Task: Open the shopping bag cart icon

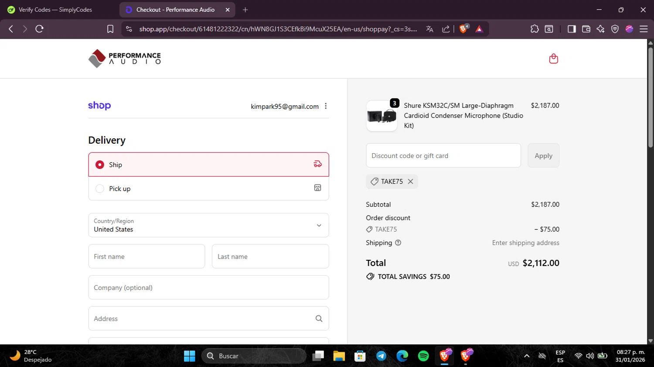Action: 553,58
